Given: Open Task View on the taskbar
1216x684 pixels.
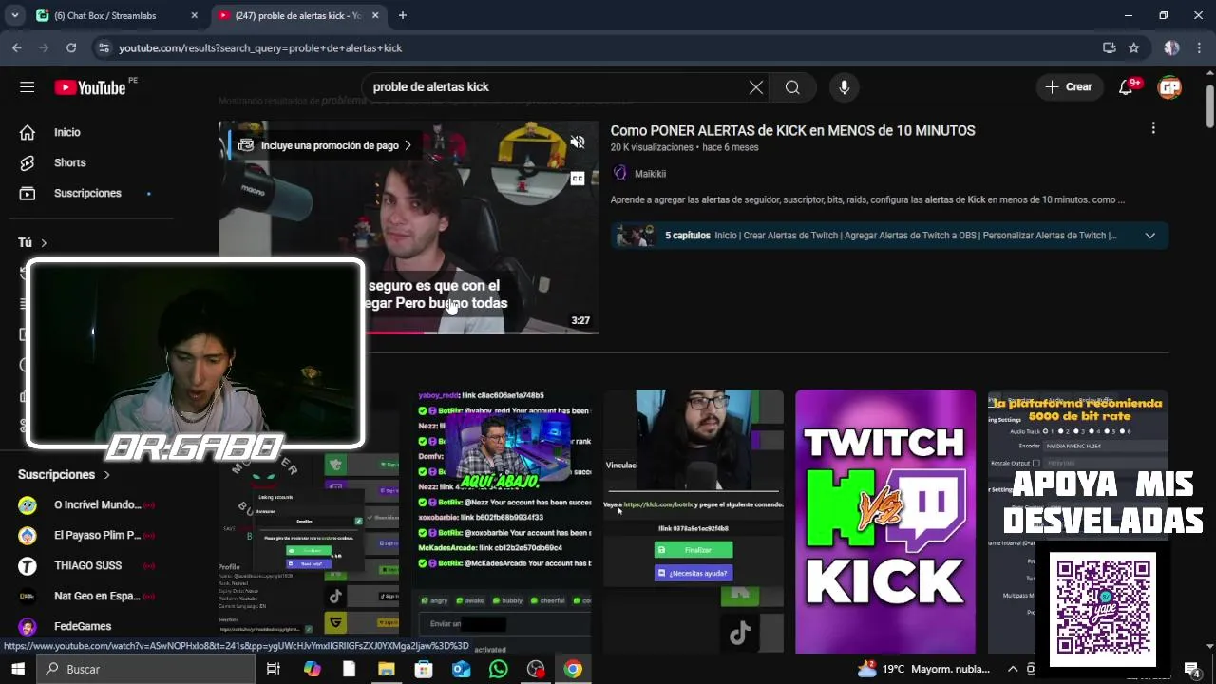Looking at the screenshot, I should [274, 669].
